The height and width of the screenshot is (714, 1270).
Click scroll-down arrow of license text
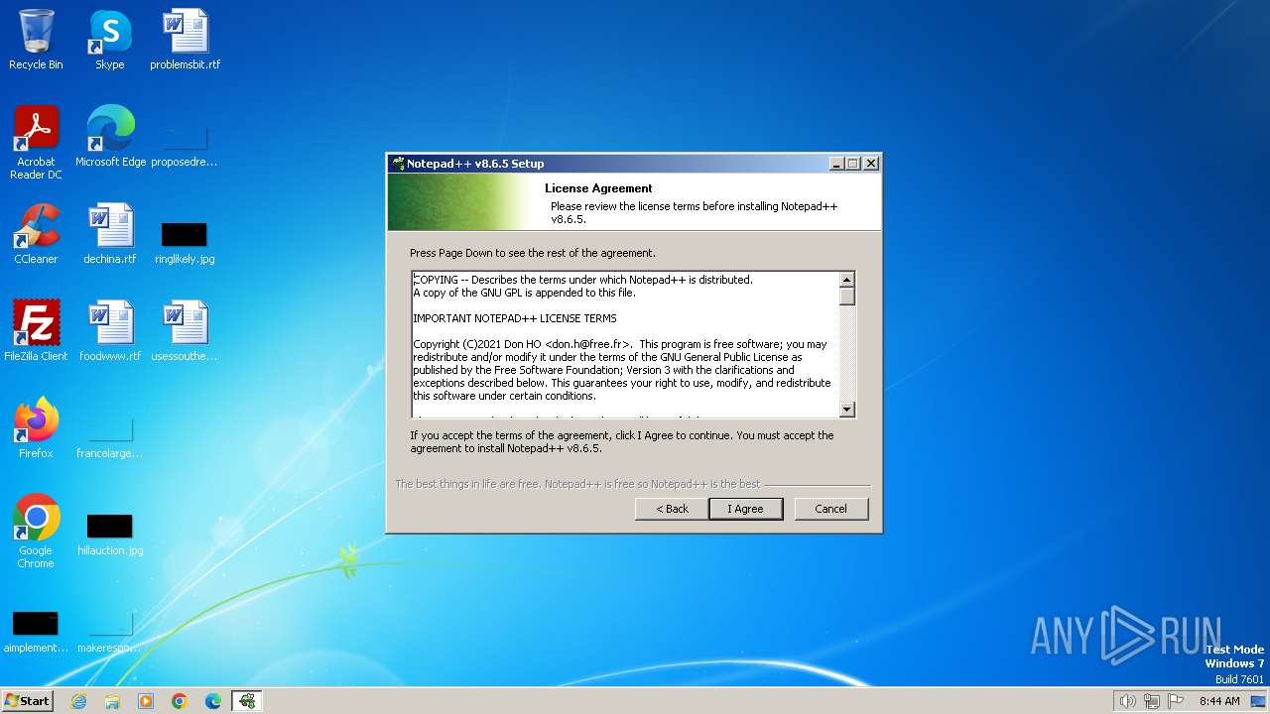(x=846, y=410)
